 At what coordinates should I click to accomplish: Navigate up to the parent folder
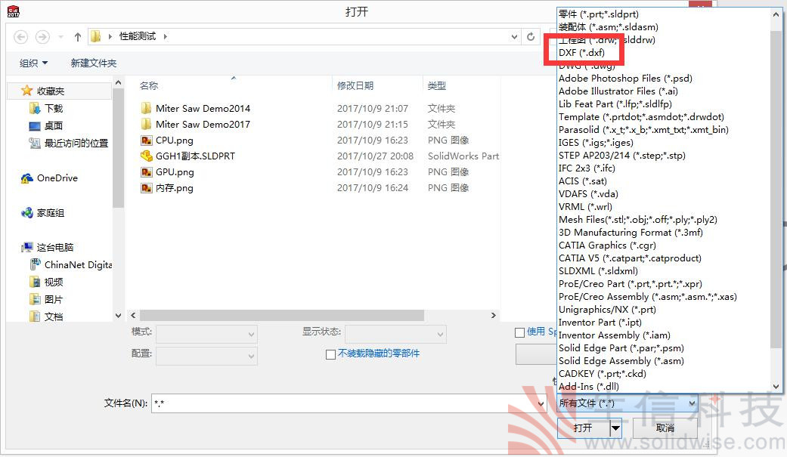tap(78, 35)
